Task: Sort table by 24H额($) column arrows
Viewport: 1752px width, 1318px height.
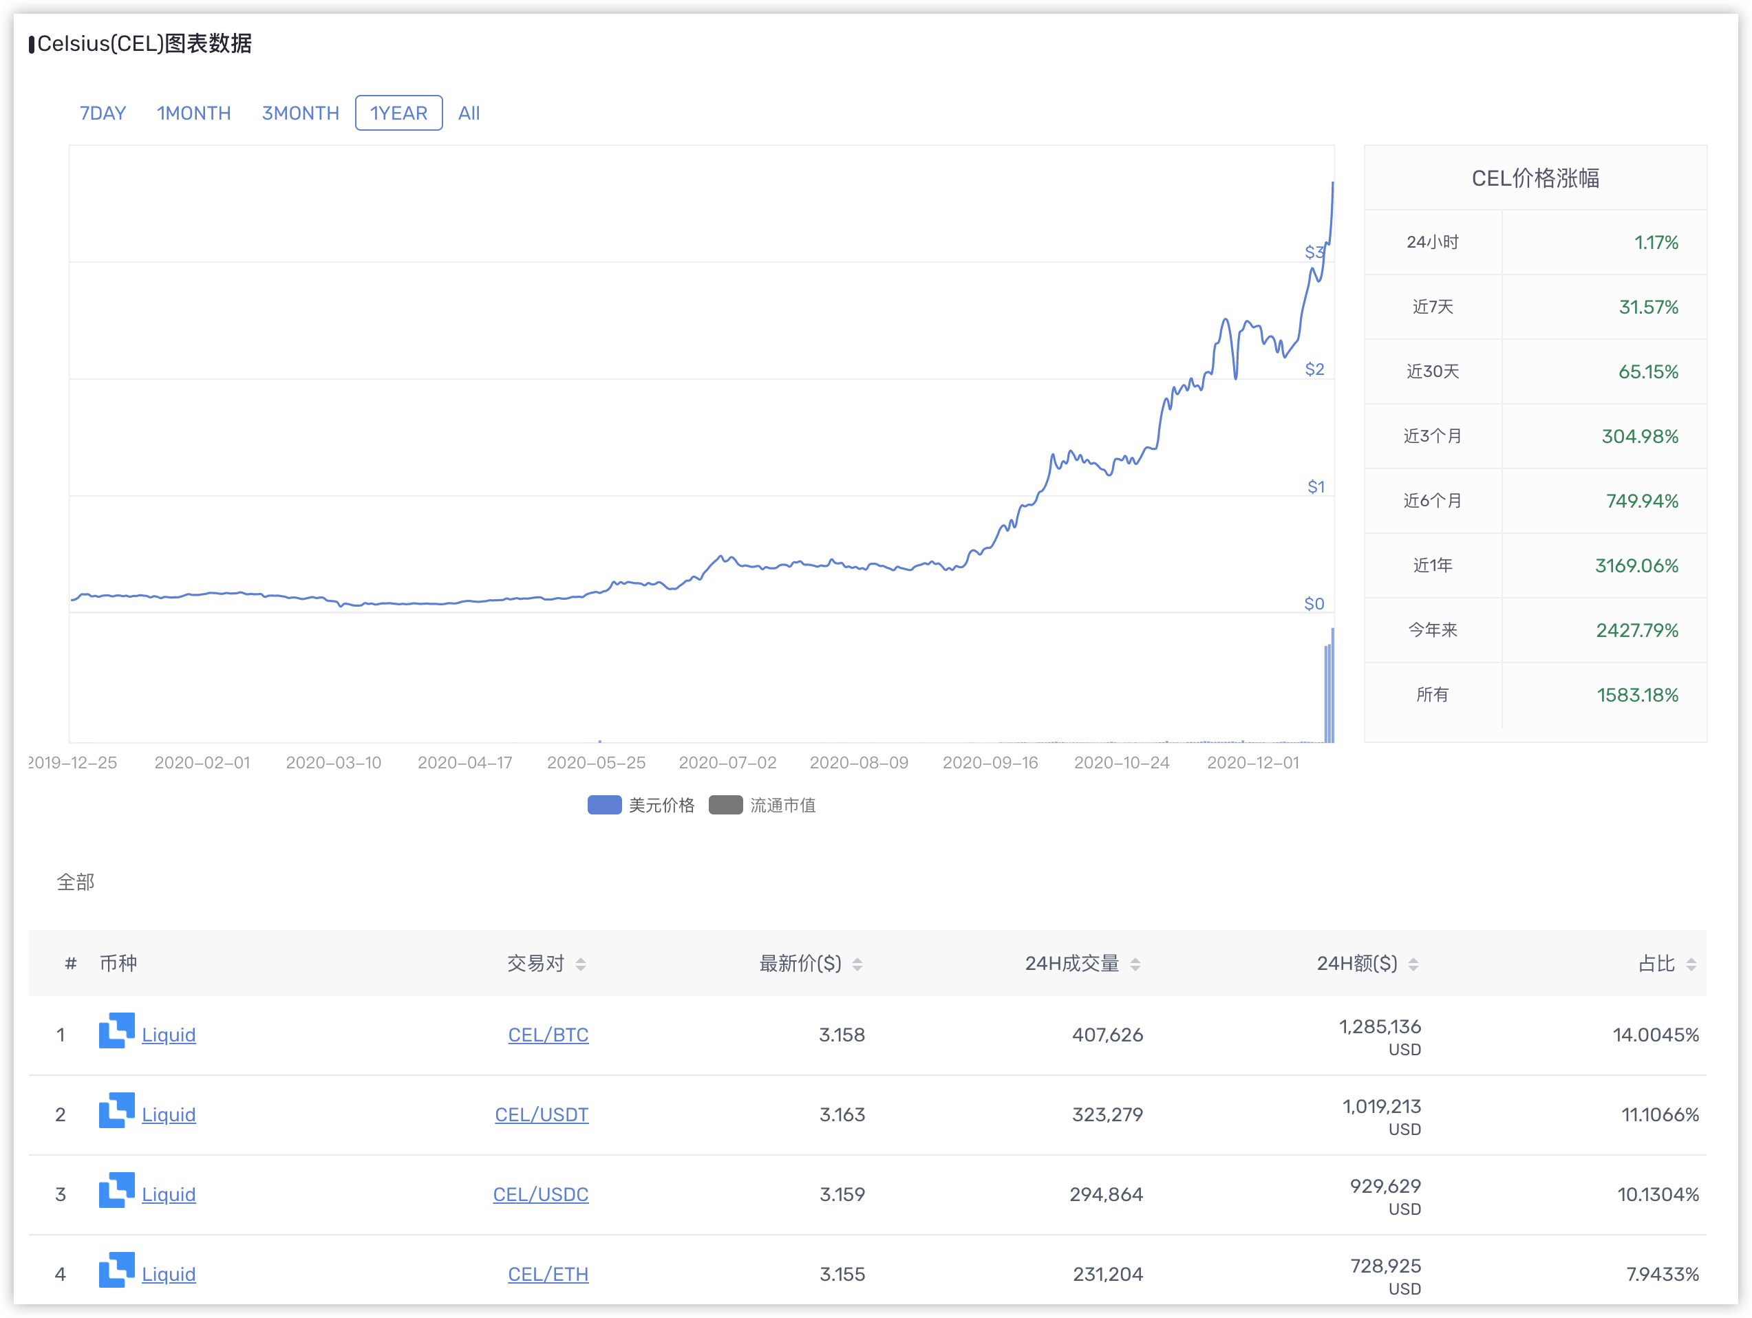Action: point(1413,964)
